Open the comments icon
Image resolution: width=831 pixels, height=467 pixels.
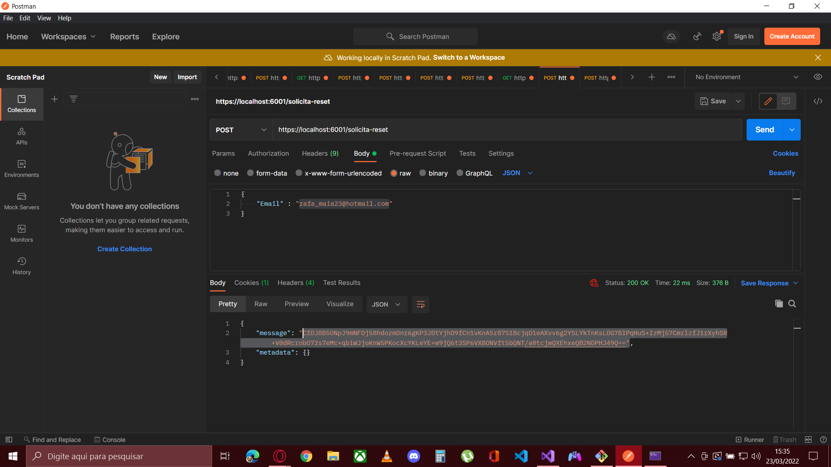(786, 101)
